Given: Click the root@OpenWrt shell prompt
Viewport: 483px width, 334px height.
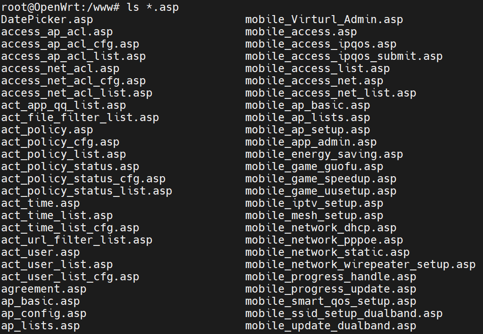Looking at the screenshot, I should [60, 8].
